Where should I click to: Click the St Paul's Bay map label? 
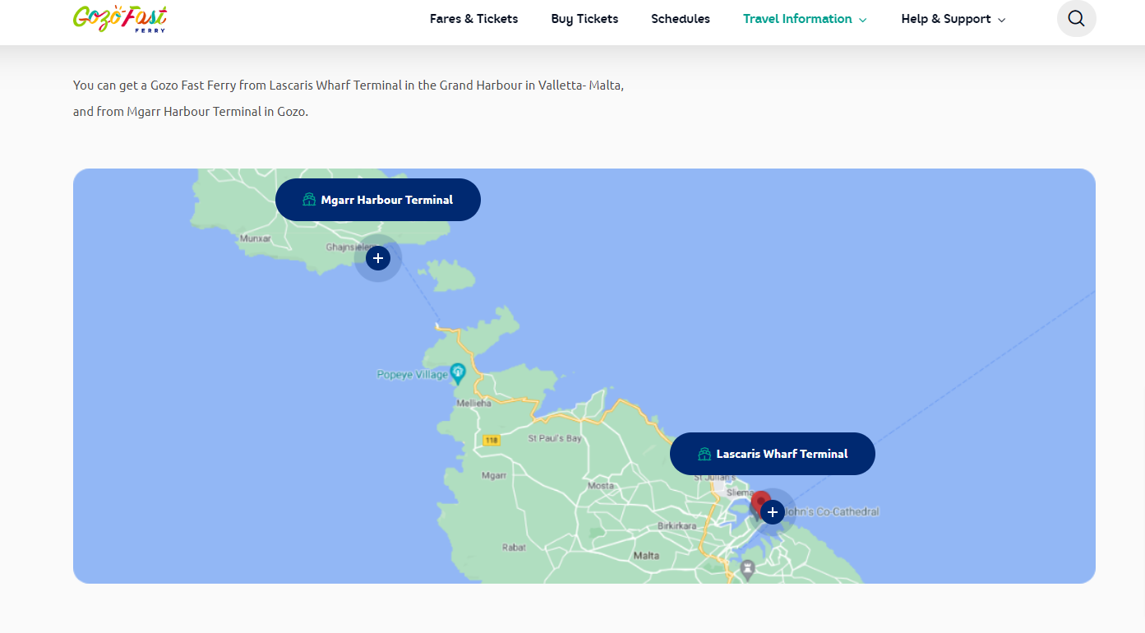pyautogui.click(x=554, y=438)
